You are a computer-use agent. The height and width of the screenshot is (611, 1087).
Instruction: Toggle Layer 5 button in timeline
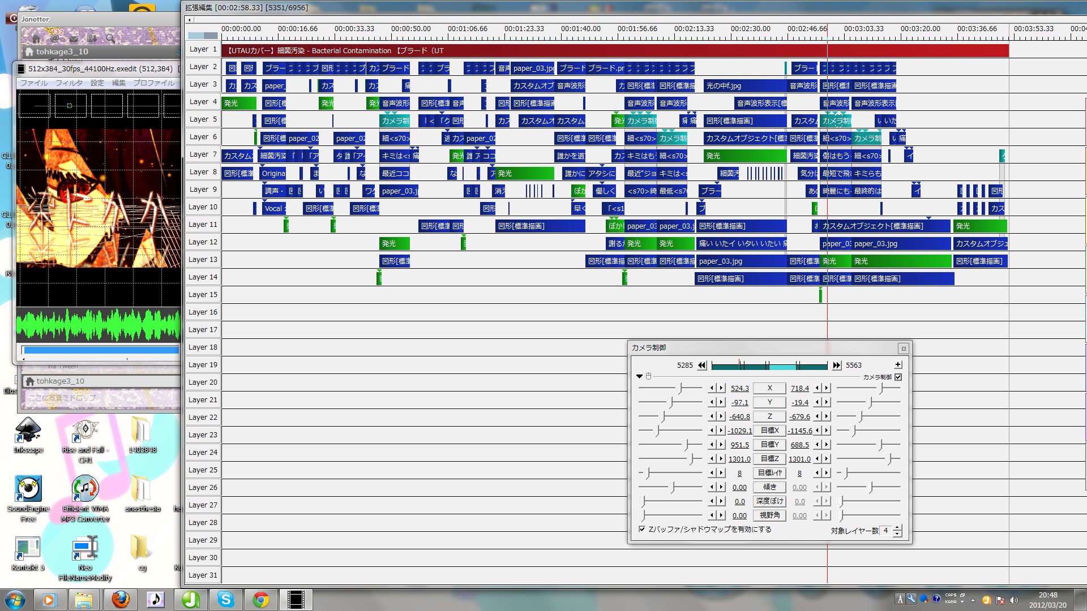pos(203,119)
